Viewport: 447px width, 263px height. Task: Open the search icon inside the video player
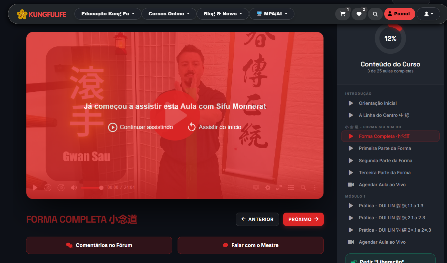pos(303,188)
